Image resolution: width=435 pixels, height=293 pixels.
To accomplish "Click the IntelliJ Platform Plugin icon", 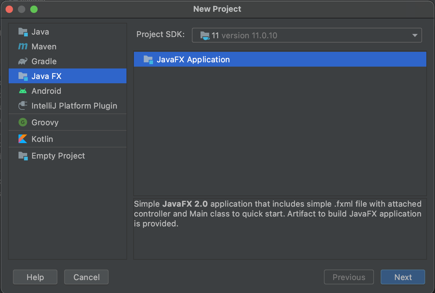I will (23, 105).
